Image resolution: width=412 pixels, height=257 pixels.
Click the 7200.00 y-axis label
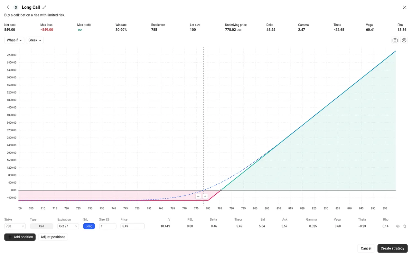[12, 55]
